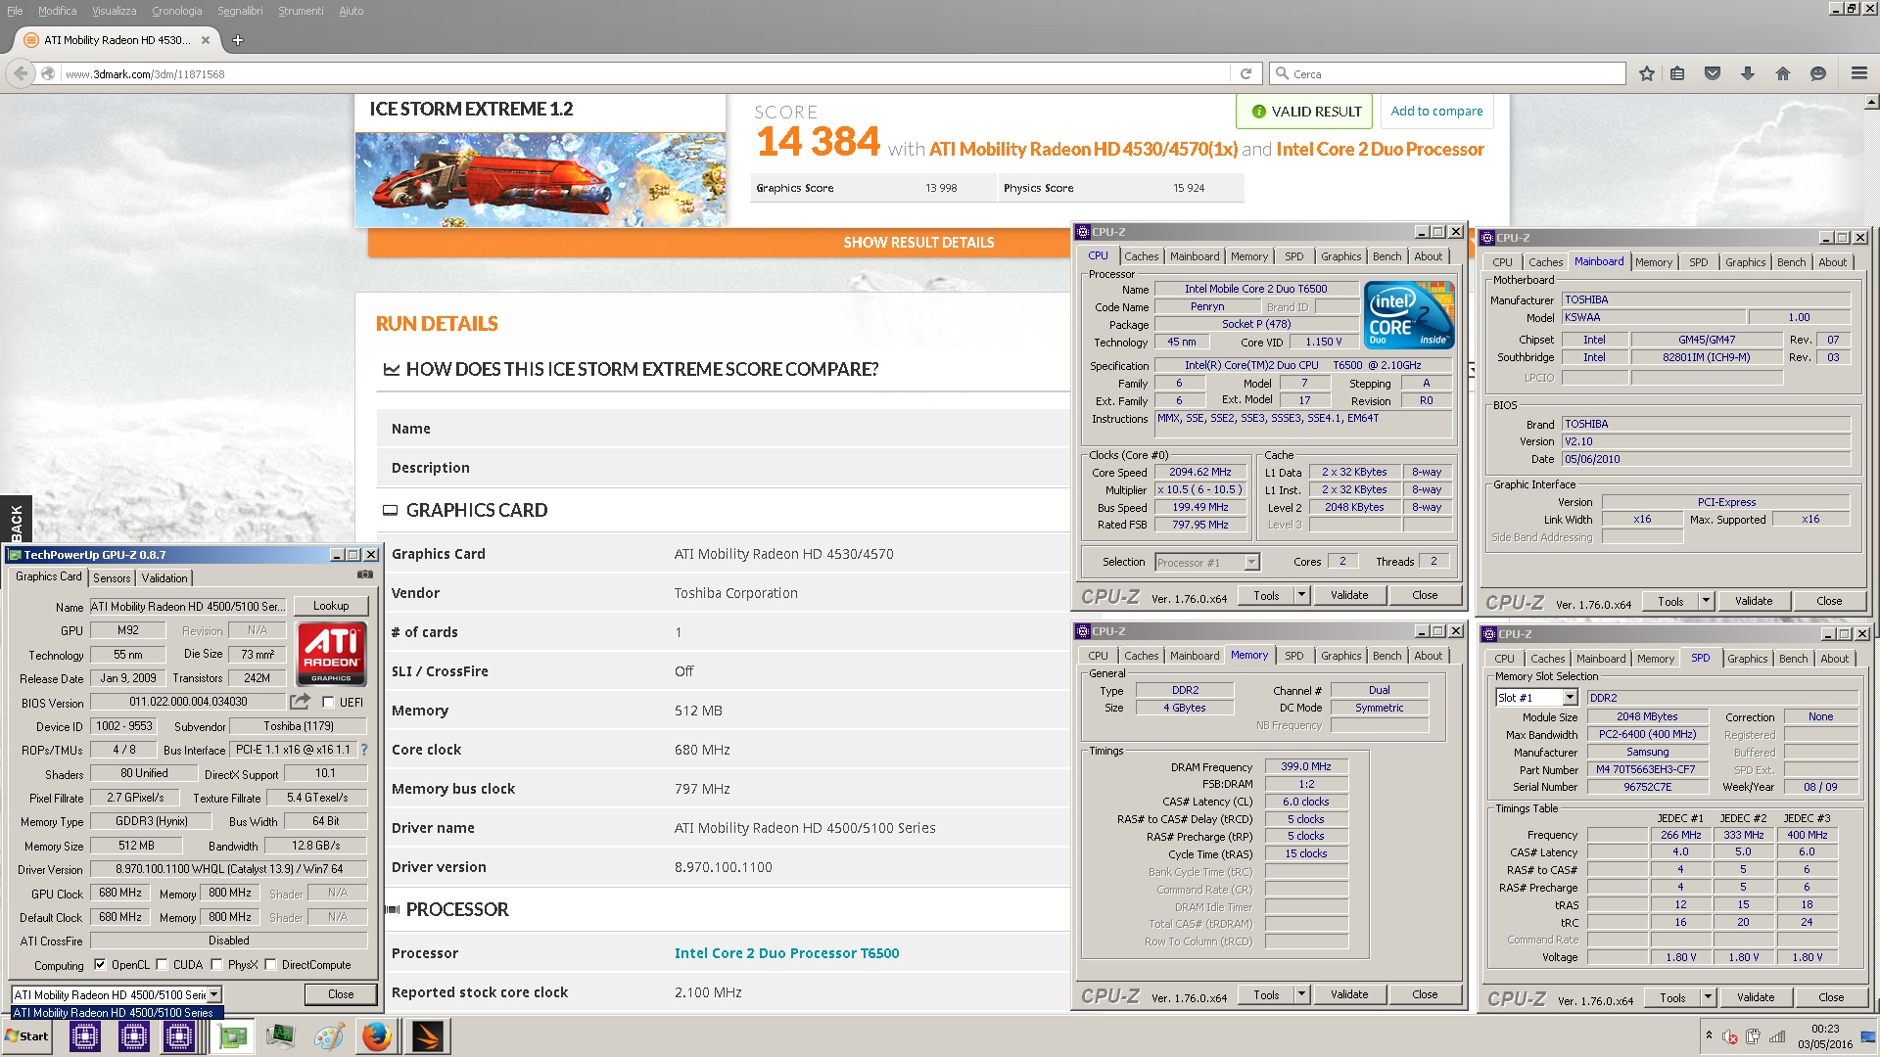Reload the page using the refresh icon
This screenshot has height=1057, width=1880.
tap(1245, 73)
